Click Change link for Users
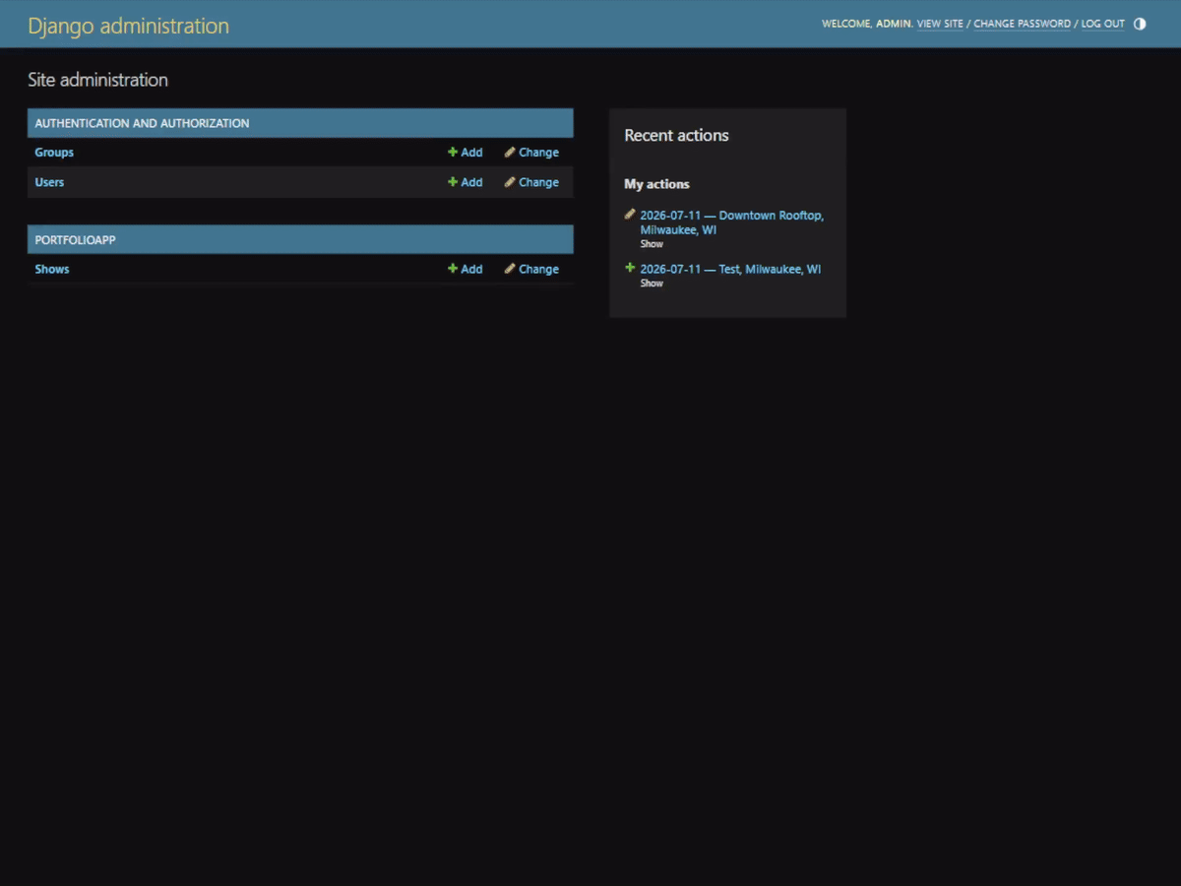Image resolution: width=1181 pixels, height=886 pixels. click(x=531, y=182)
